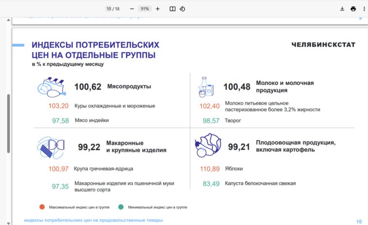
Task: Click the zoom in plus button
Action: [157, 9]
